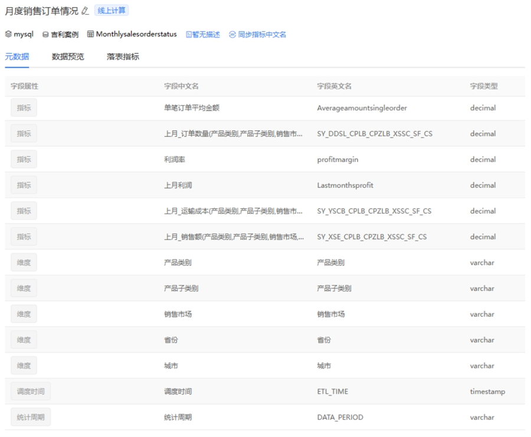Click the mysql data source icon
The width and height of the screenshot is (531, 437).
coord(8,34)
